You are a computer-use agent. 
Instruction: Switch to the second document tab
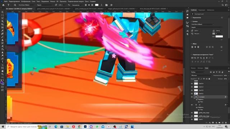54,9
